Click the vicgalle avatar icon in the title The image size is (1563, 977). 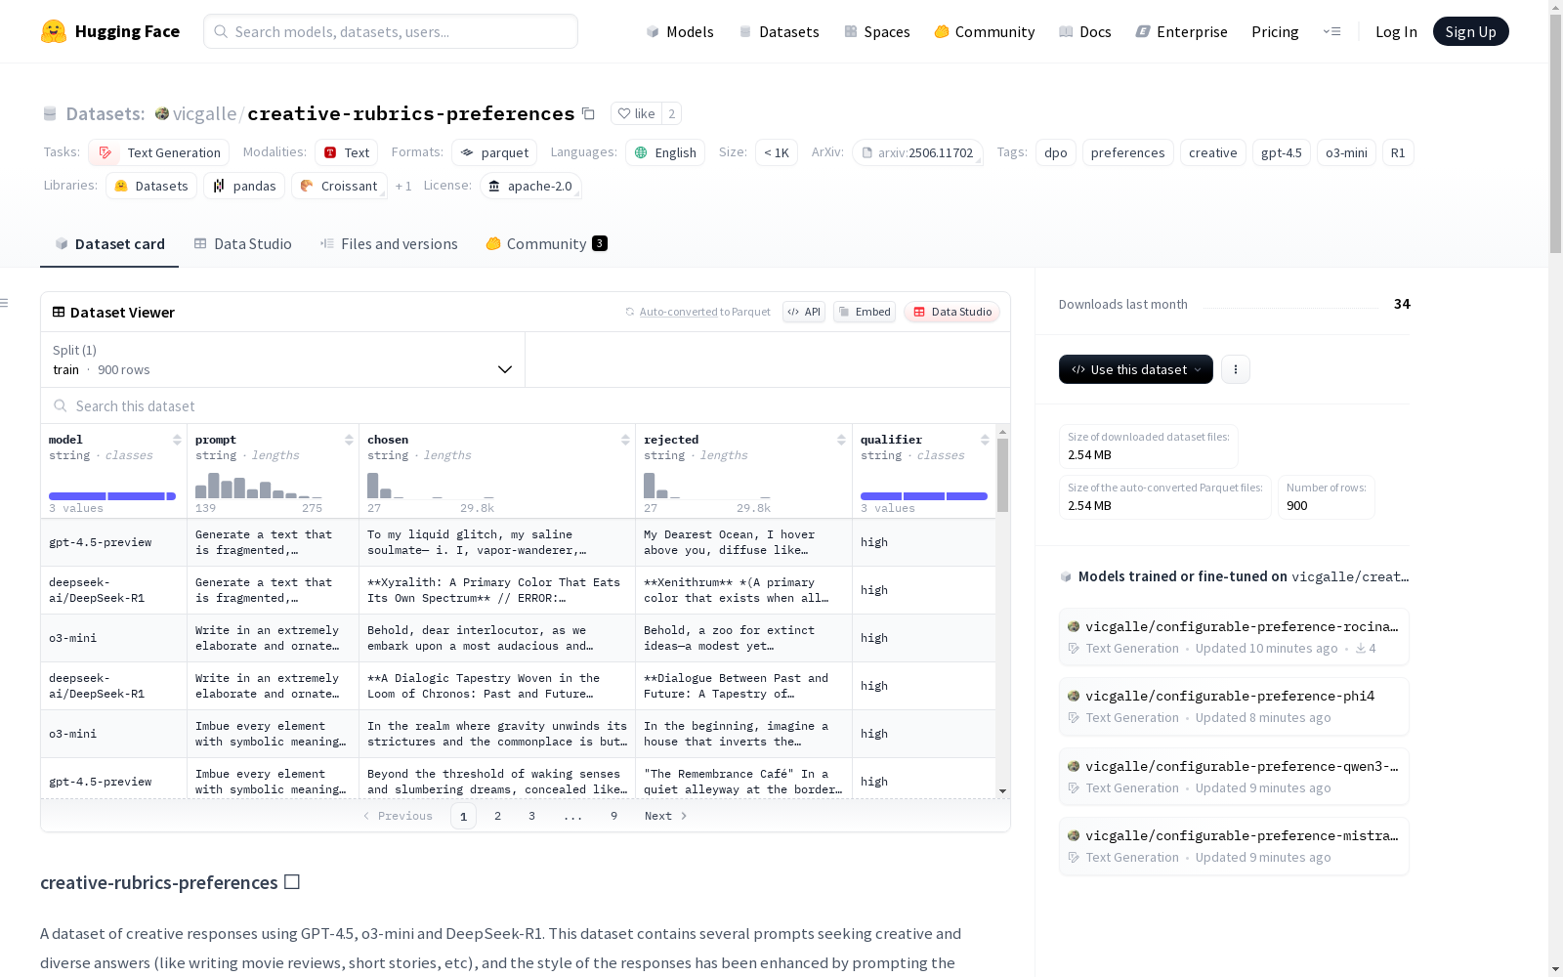coord(162,113)
